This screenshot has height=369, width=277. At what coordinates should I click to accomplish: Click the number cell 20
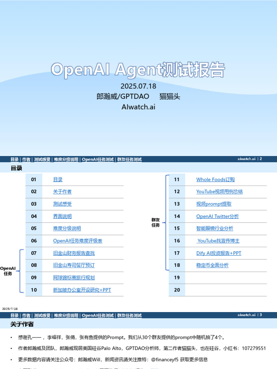177,290
